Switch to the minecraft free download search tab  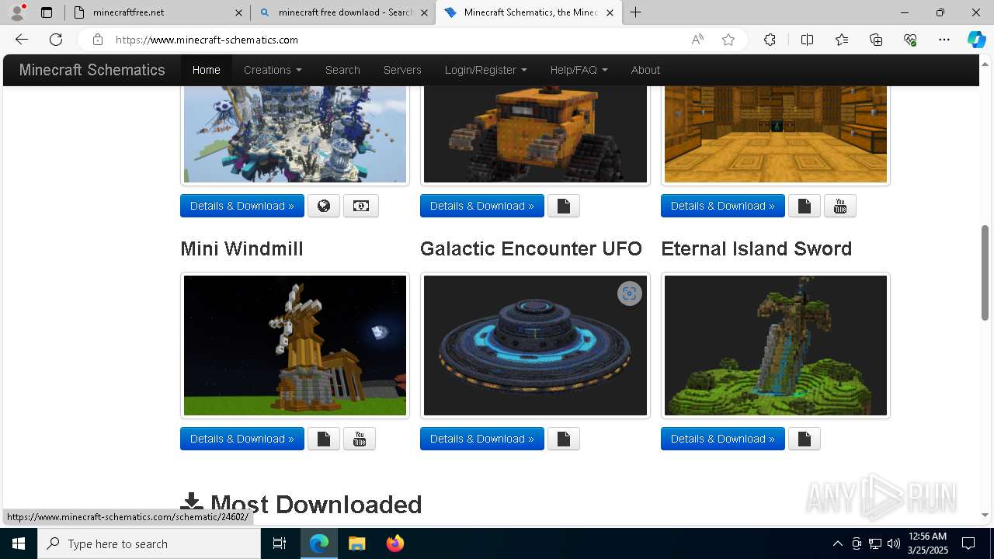(342, 12)
